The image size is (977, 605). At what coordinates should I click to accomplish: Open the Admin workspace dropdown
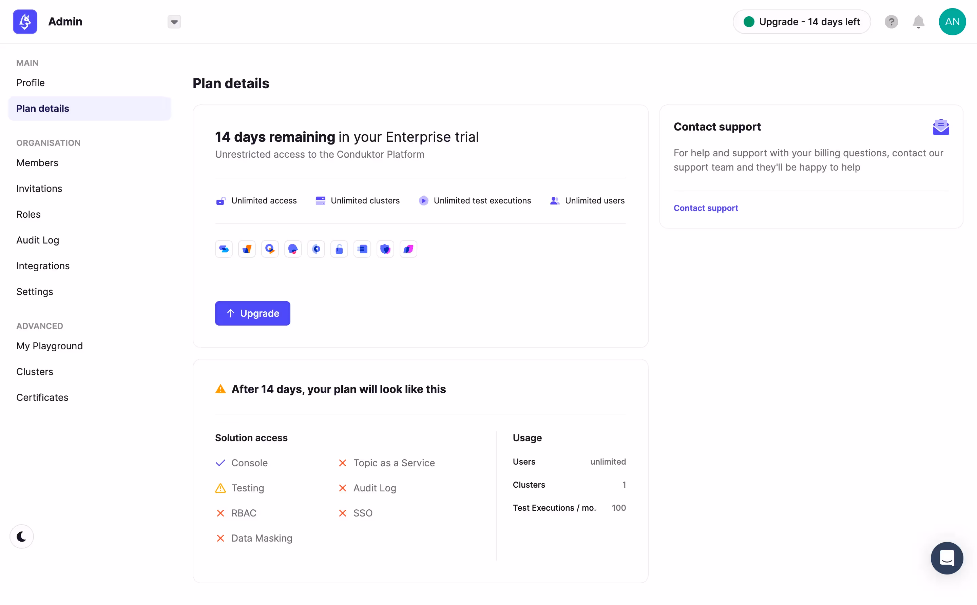(x=174, y=22)
